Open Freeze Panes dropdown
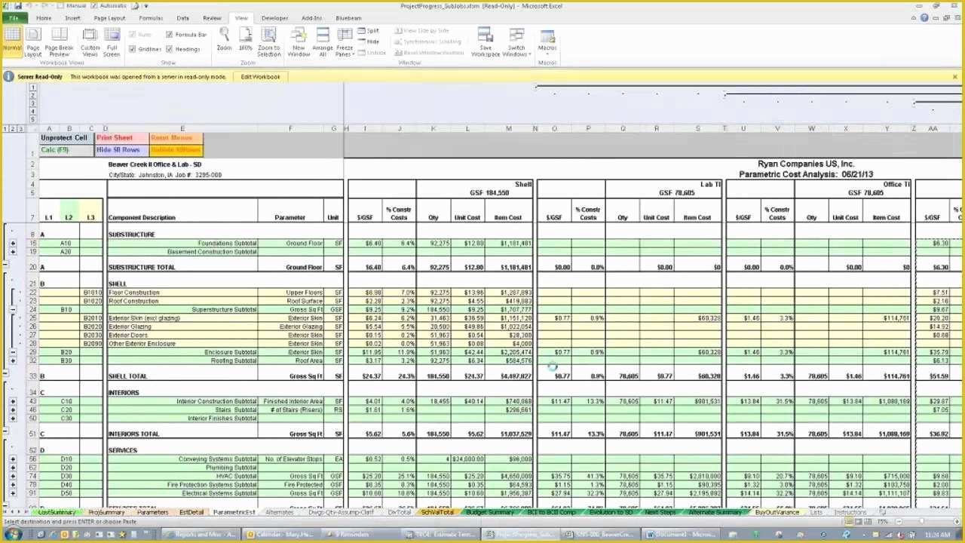 click(x=345, y=41)
